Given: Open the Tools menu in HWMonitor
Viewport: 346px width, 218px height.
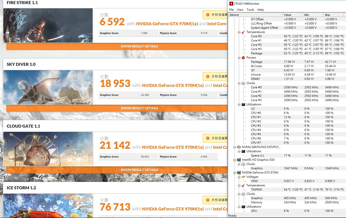Looking at the screenshot, I should click(250, 10).
